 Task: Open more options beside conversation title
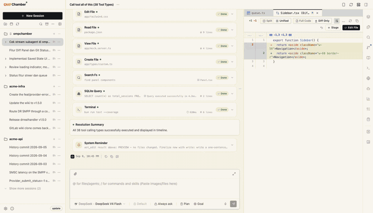click(118, 4)
